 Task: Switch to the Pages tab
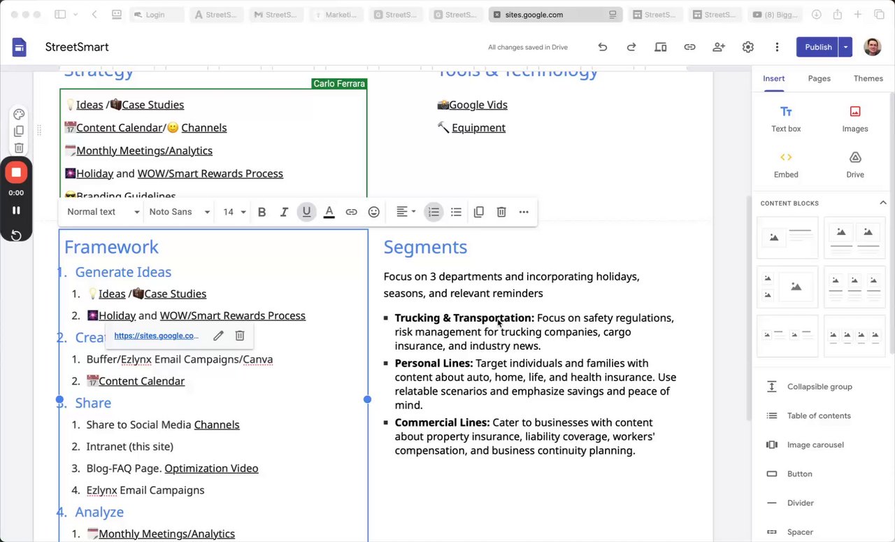click(x=819, y=78)
